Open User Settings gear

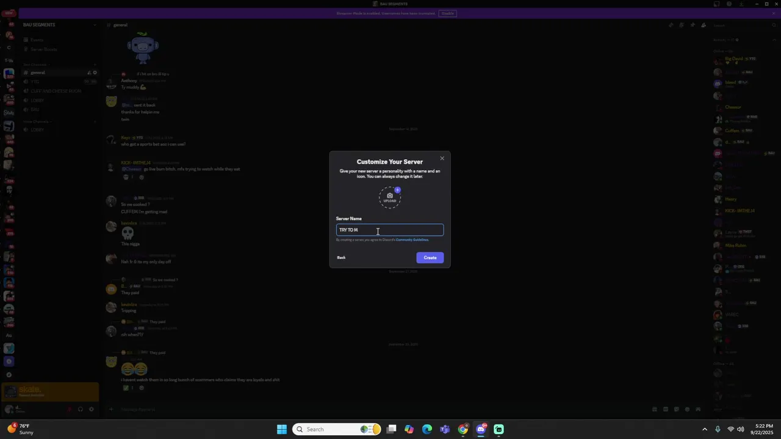(92, 409)
